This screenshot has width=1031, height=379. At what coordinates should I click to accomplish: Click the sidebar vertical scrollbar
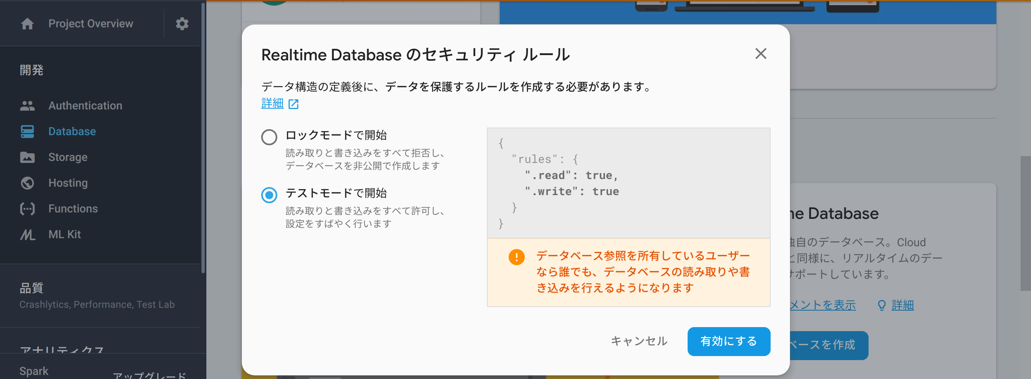[x=203, y=138]
